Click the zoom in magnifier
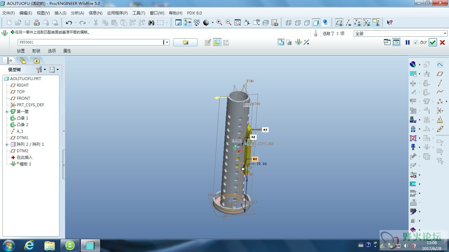The height and width of the screenshot is (252, 449). pos(219,23)
